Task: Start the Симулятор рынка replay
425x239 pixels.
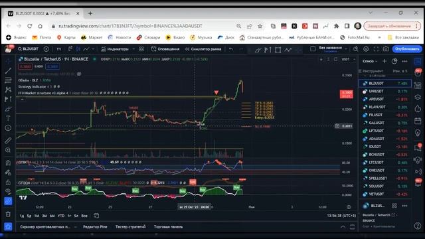Action: [x=203, y=49]
